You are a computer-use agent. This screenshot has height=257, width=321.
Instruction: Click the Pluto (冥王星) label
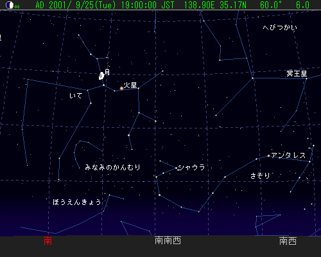[297, 74]
